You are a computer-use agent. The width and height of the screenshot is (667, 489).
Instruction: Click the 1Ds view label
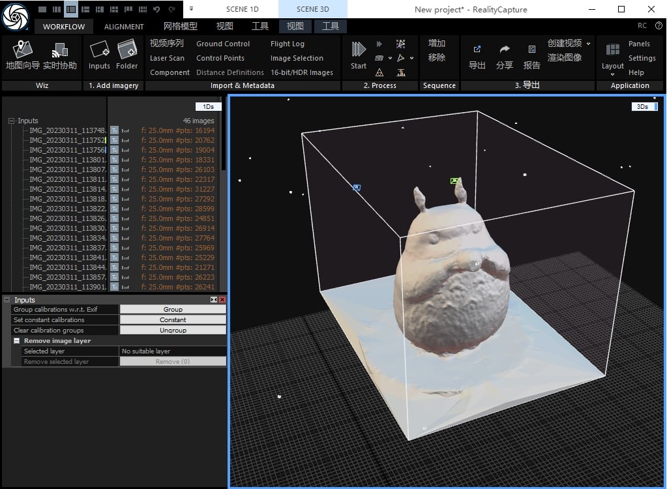coord(209,107)
